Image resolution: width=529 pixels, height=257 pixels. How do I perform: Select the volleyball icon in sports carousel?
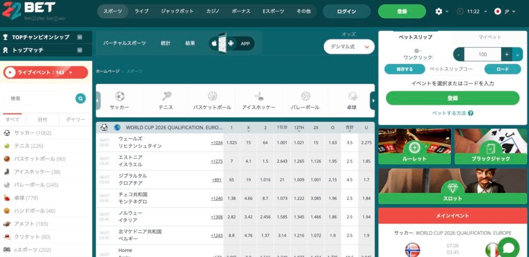(306, 97)
